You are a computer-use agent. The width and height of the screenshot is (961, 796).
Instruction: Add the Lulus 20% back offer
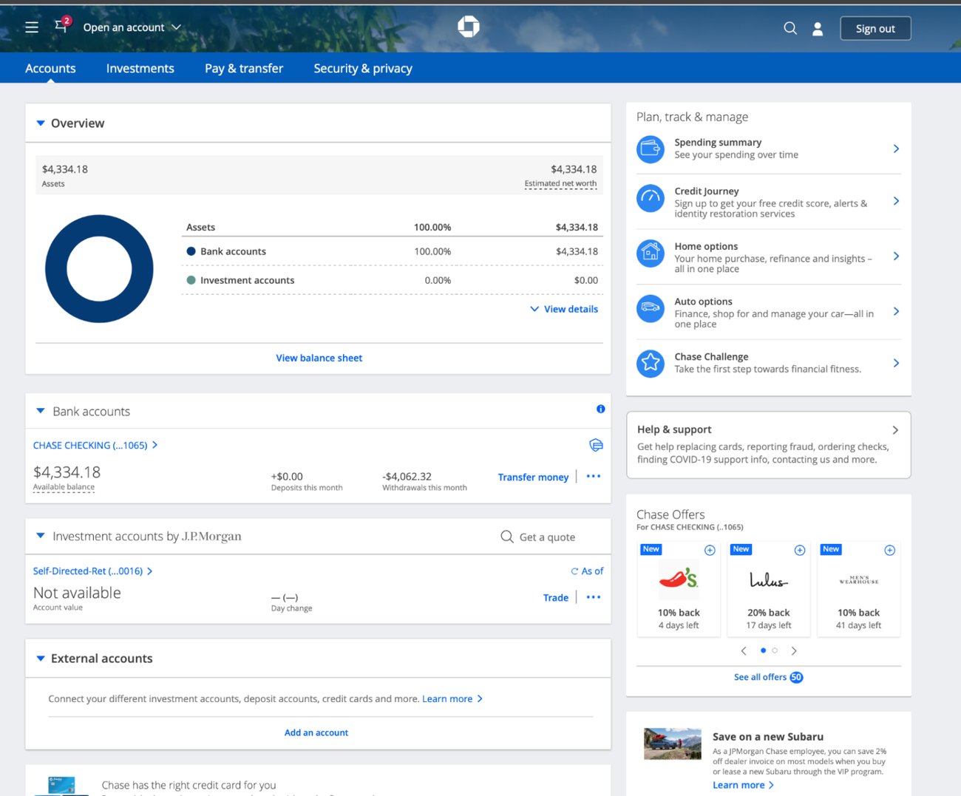800,550
